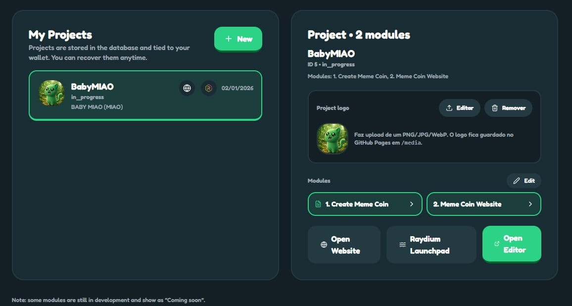Click the Raydium hexagon icon on the BabyMIAO row
Viewport: 572px width, 306px height.
tap(209, 89)
